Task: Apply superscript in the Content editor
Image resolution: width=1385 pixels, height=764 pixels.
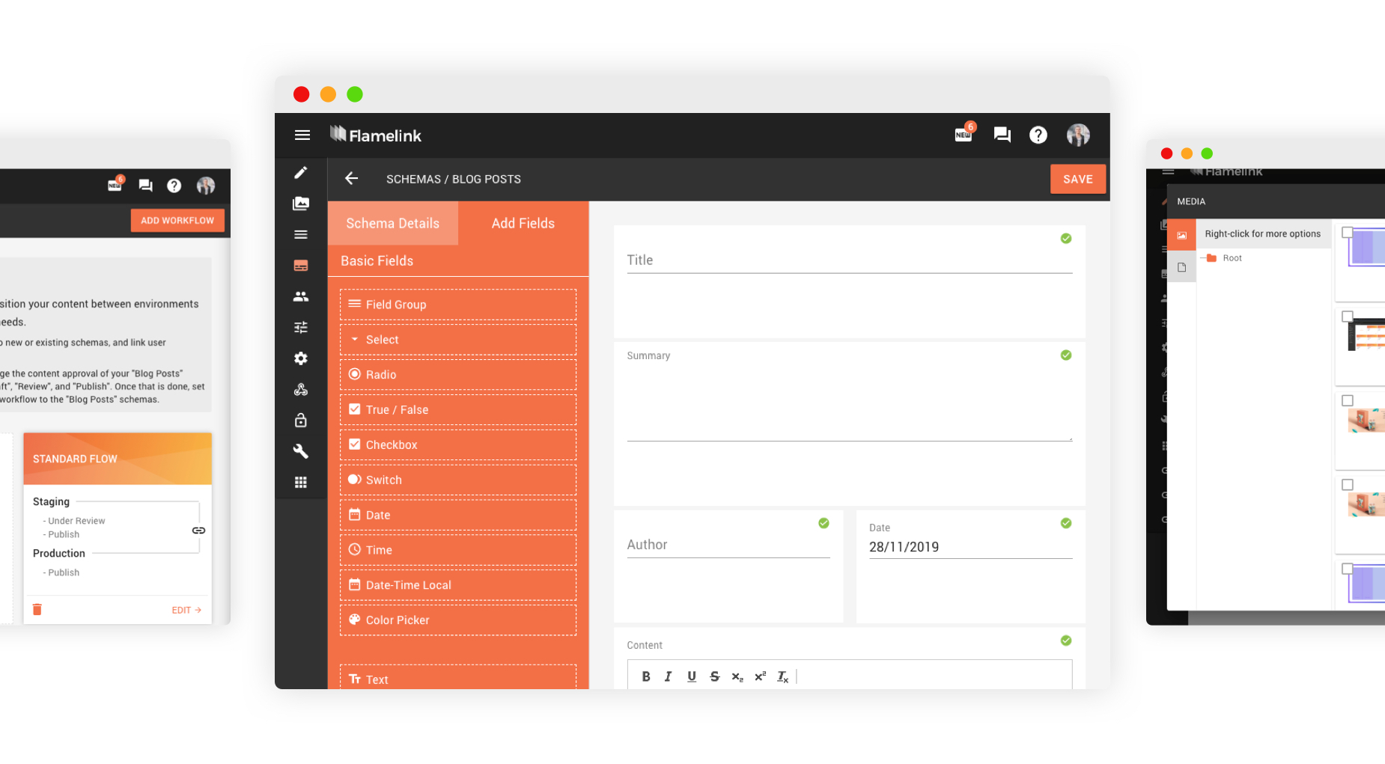Action: [x=760, y=676]
